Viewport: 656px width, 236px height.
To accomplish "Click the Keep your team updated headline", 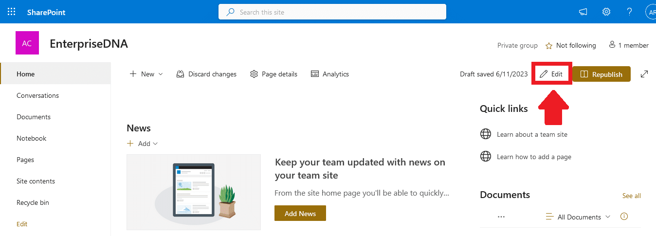I will pyautogui.click(x=360, y=168).
